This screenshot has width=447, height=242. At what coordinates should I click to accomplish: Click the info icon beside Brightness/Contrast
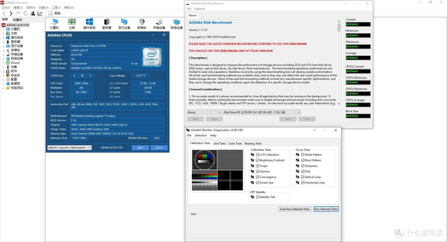tap(252, 160)
